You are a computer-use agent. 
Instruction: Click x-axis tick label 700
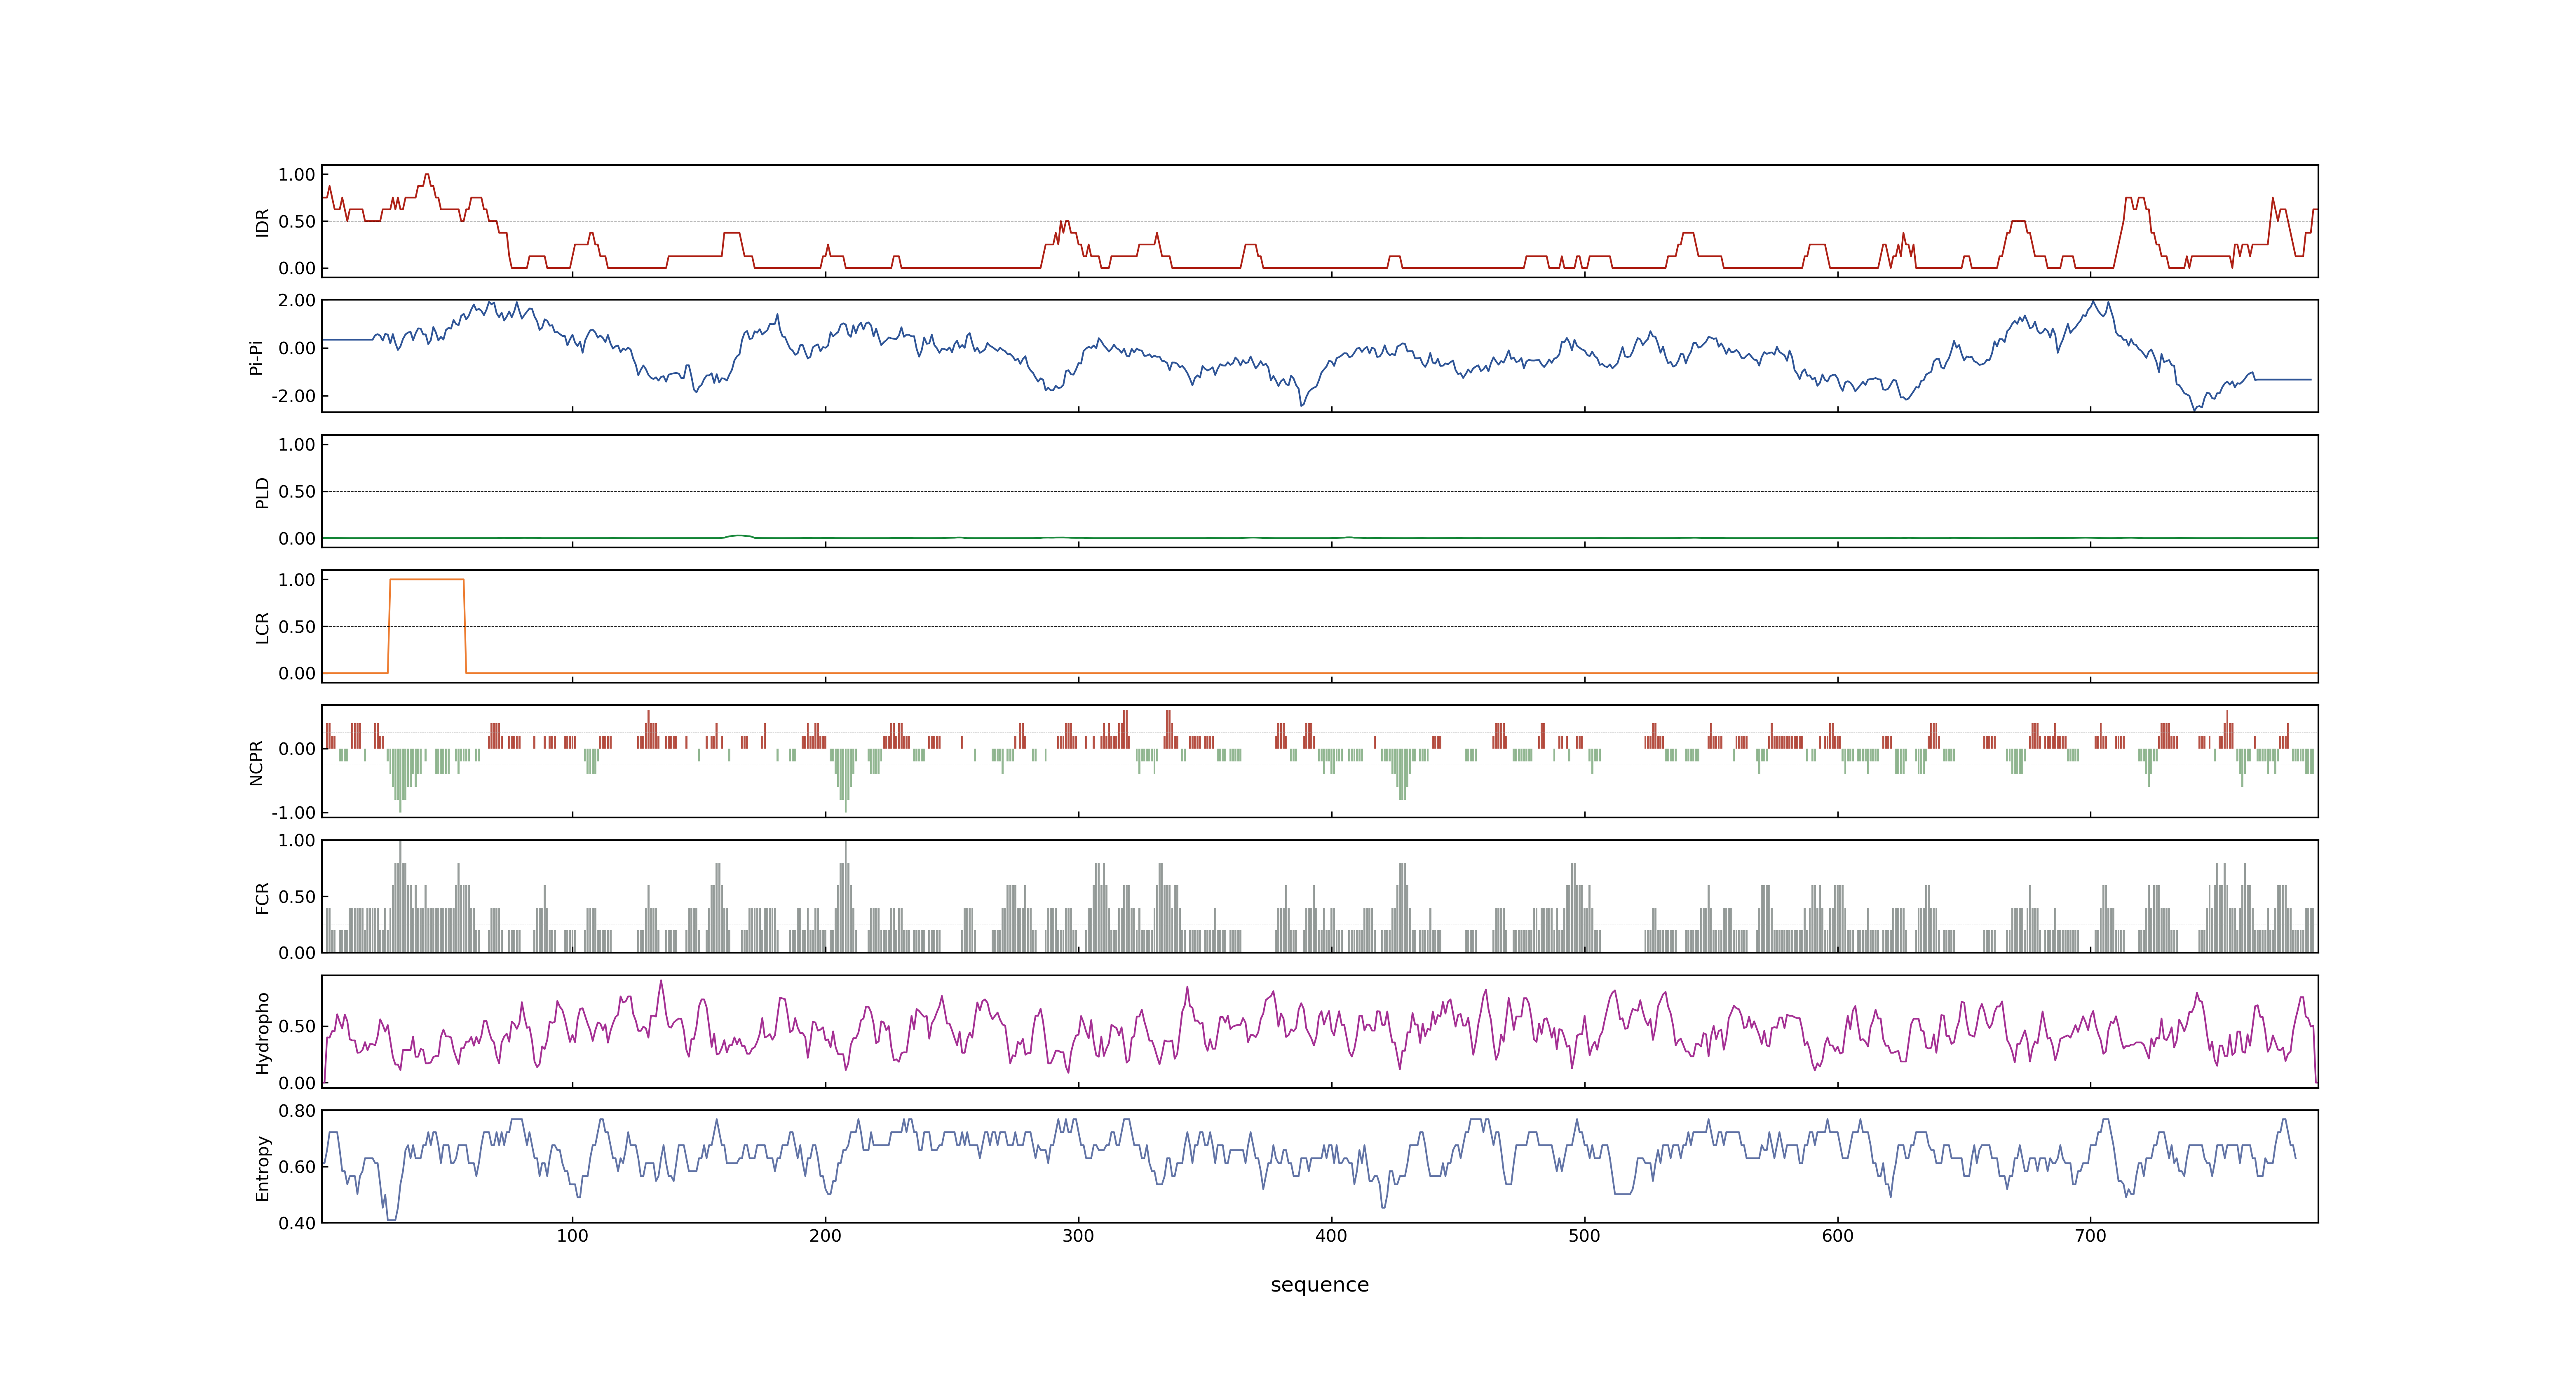(2090, 1236)
